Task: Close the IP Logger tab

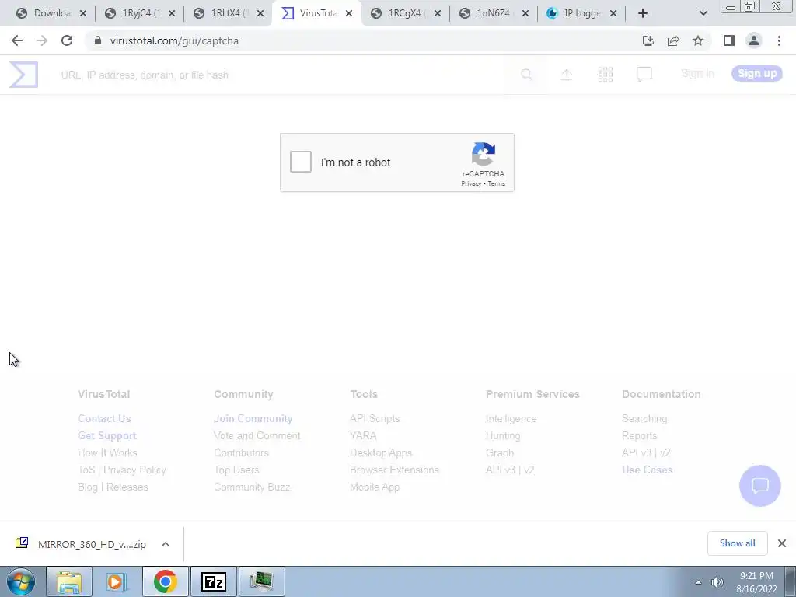Action: 613,14
